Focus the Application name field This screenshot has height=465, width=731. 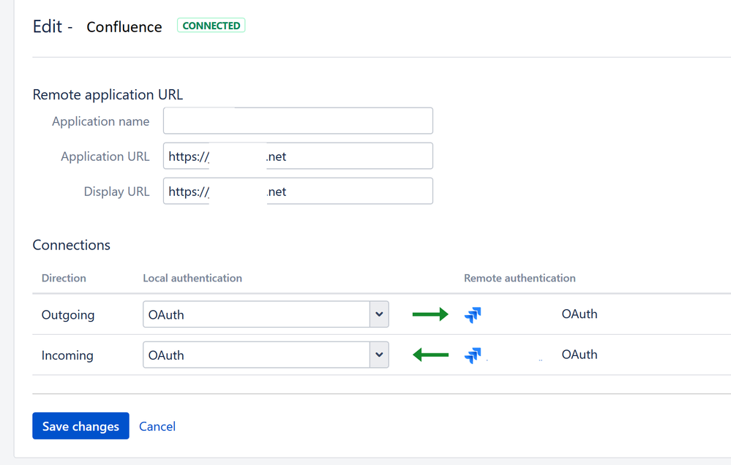click(x=298, y=121)
